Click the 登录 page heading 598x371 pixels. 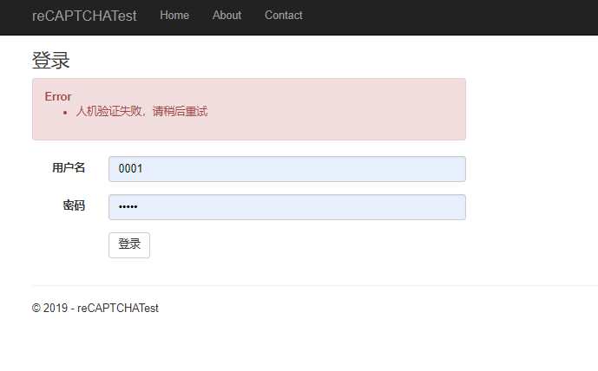point(50,61)
